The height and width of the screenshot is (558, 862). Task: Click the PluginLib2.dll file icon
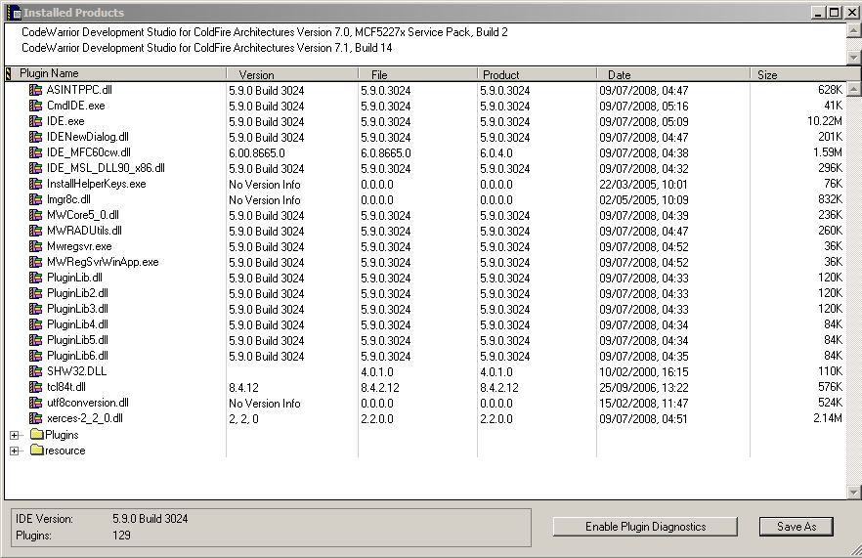tap(36, 293)
